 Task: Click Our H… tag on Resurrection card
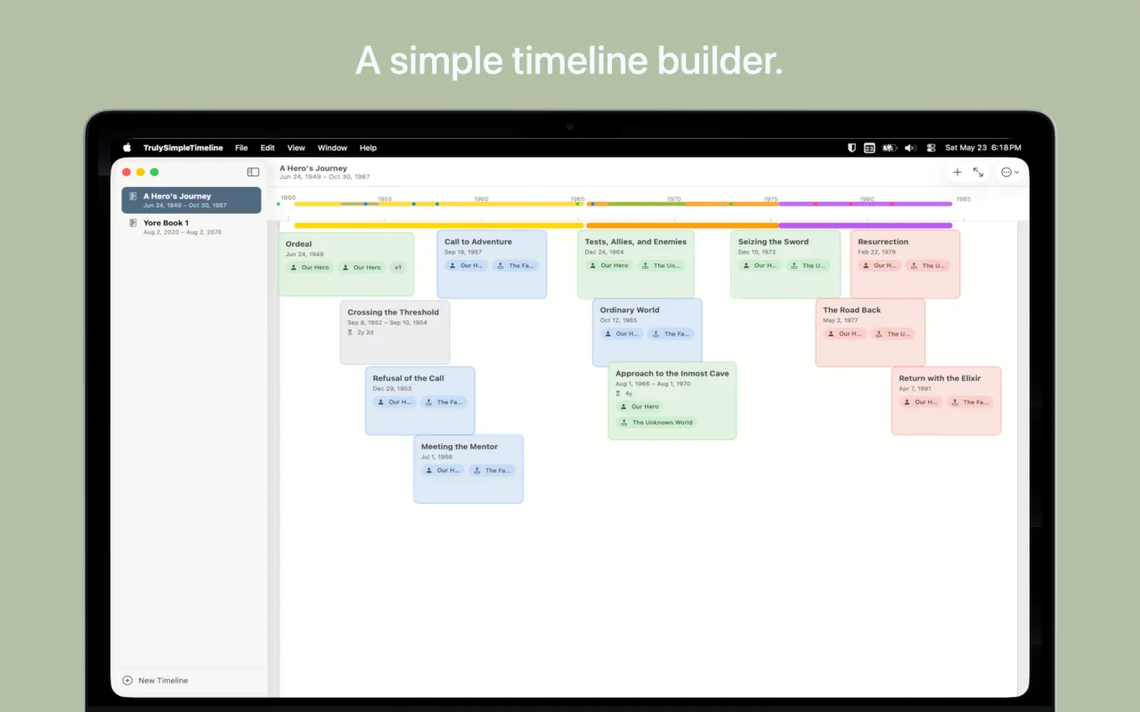[x=880, y=265]
